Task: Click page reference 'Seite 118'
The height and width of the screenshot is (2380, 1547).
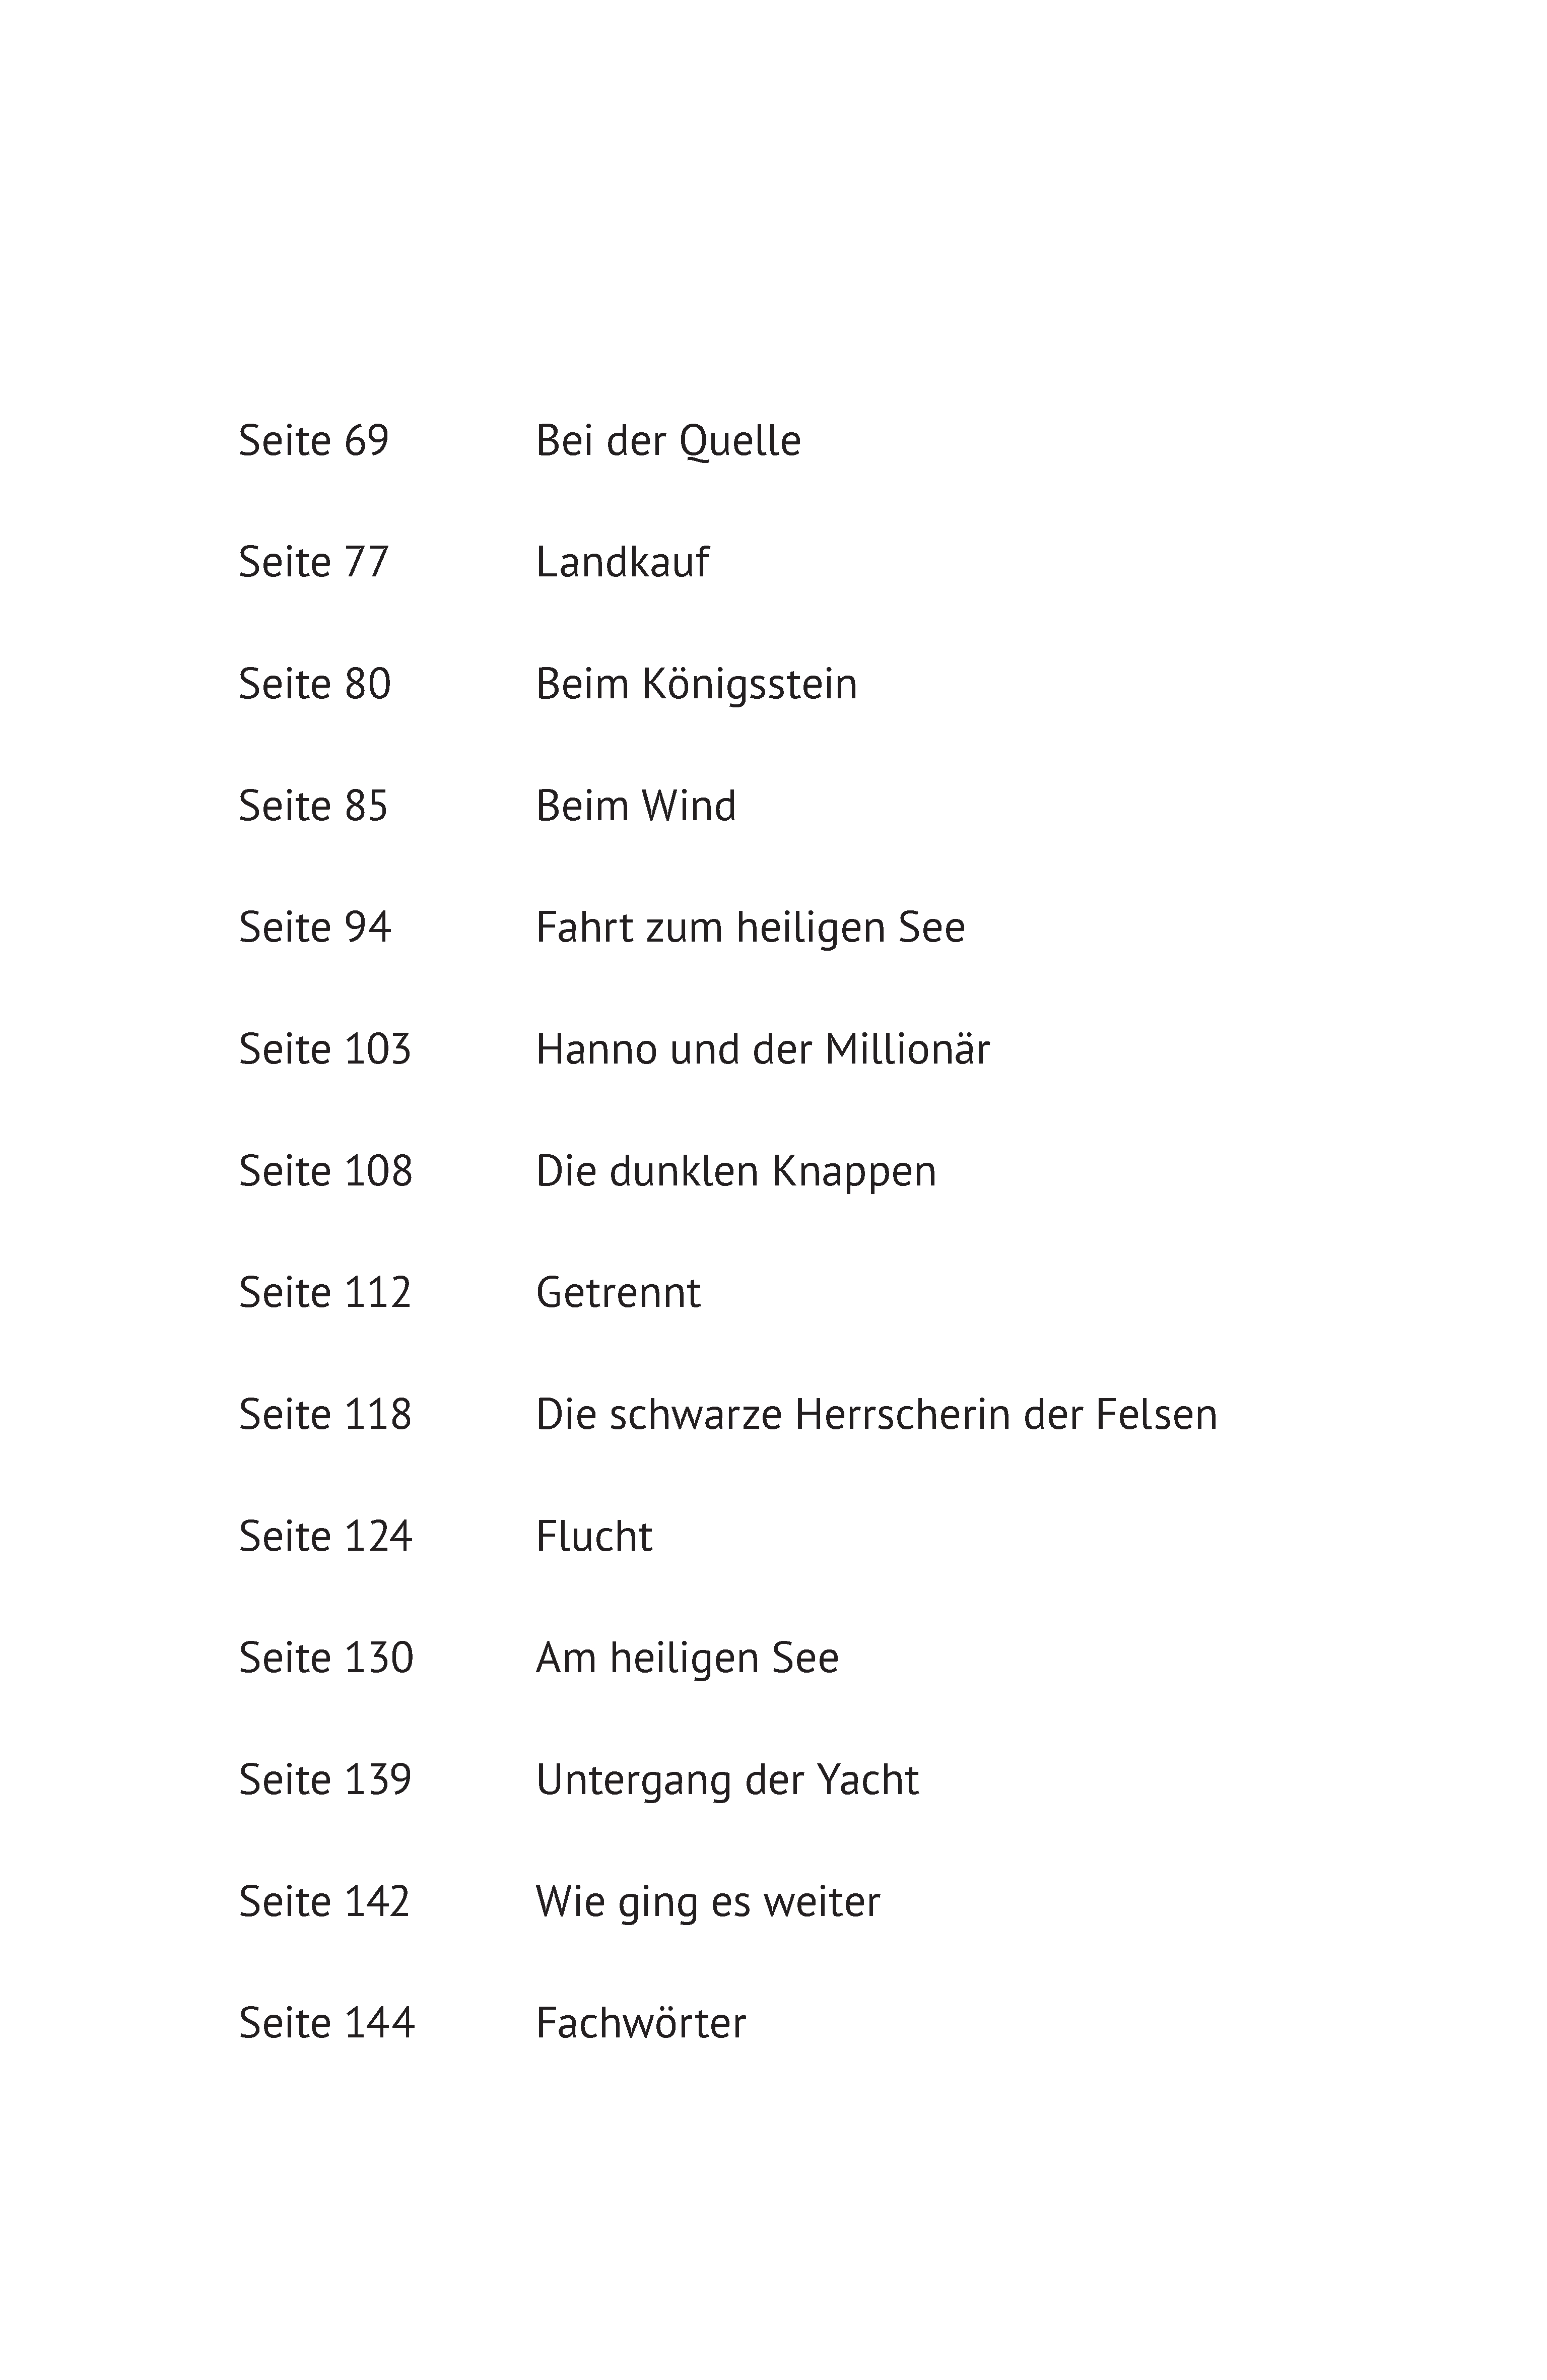Action: click(x=325, y=1415)
